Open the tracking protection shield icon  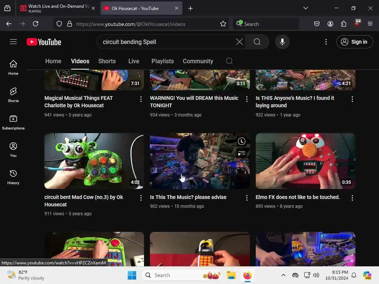click(x=59, y=24)
